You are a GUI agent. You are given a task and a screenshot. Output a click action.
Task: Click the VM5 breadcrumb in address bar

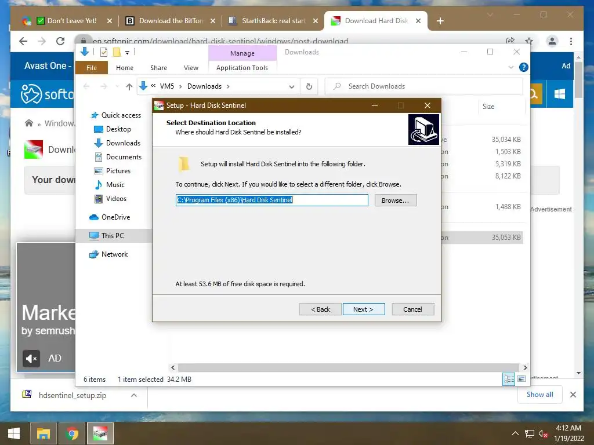click(167, 86)
